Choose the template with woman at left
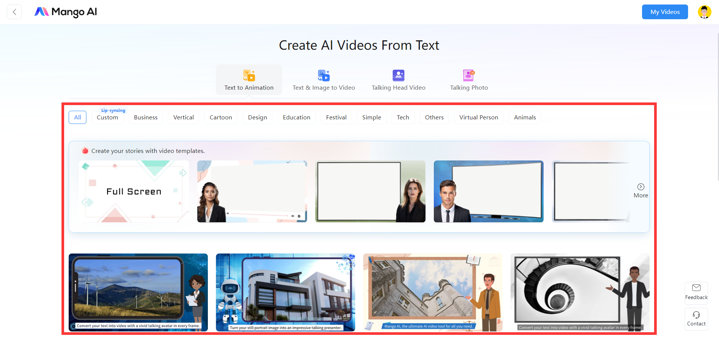Image resolution: width=719 pixels, height=339 pixels. coord(252,191)
